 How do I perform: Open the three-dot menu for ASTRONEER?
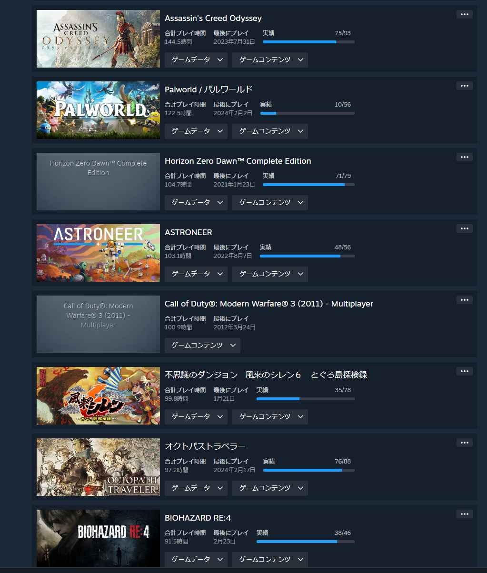coord(464,228)
